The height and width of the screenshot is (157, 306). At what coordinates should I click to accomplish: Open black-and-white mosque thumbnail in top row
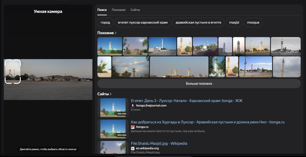pyautogui.click(x=286, y=46)
